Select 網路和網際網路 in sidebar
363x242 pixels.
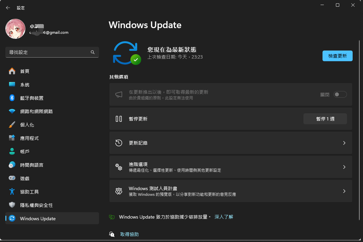tap(36, 111)
